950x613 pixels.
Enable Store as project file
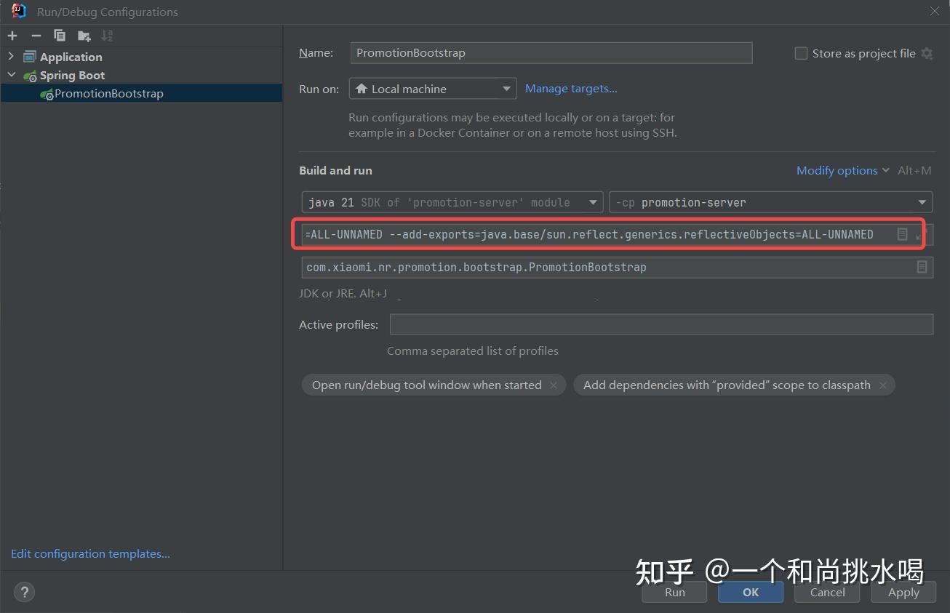pyautogui.click(x=801, y=53)
